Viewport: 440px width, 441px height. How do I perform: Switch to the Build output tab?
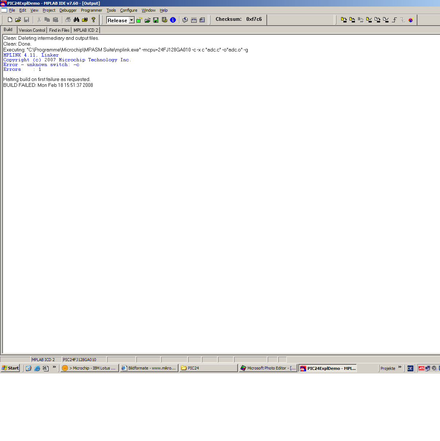click(x=8, y=30)
